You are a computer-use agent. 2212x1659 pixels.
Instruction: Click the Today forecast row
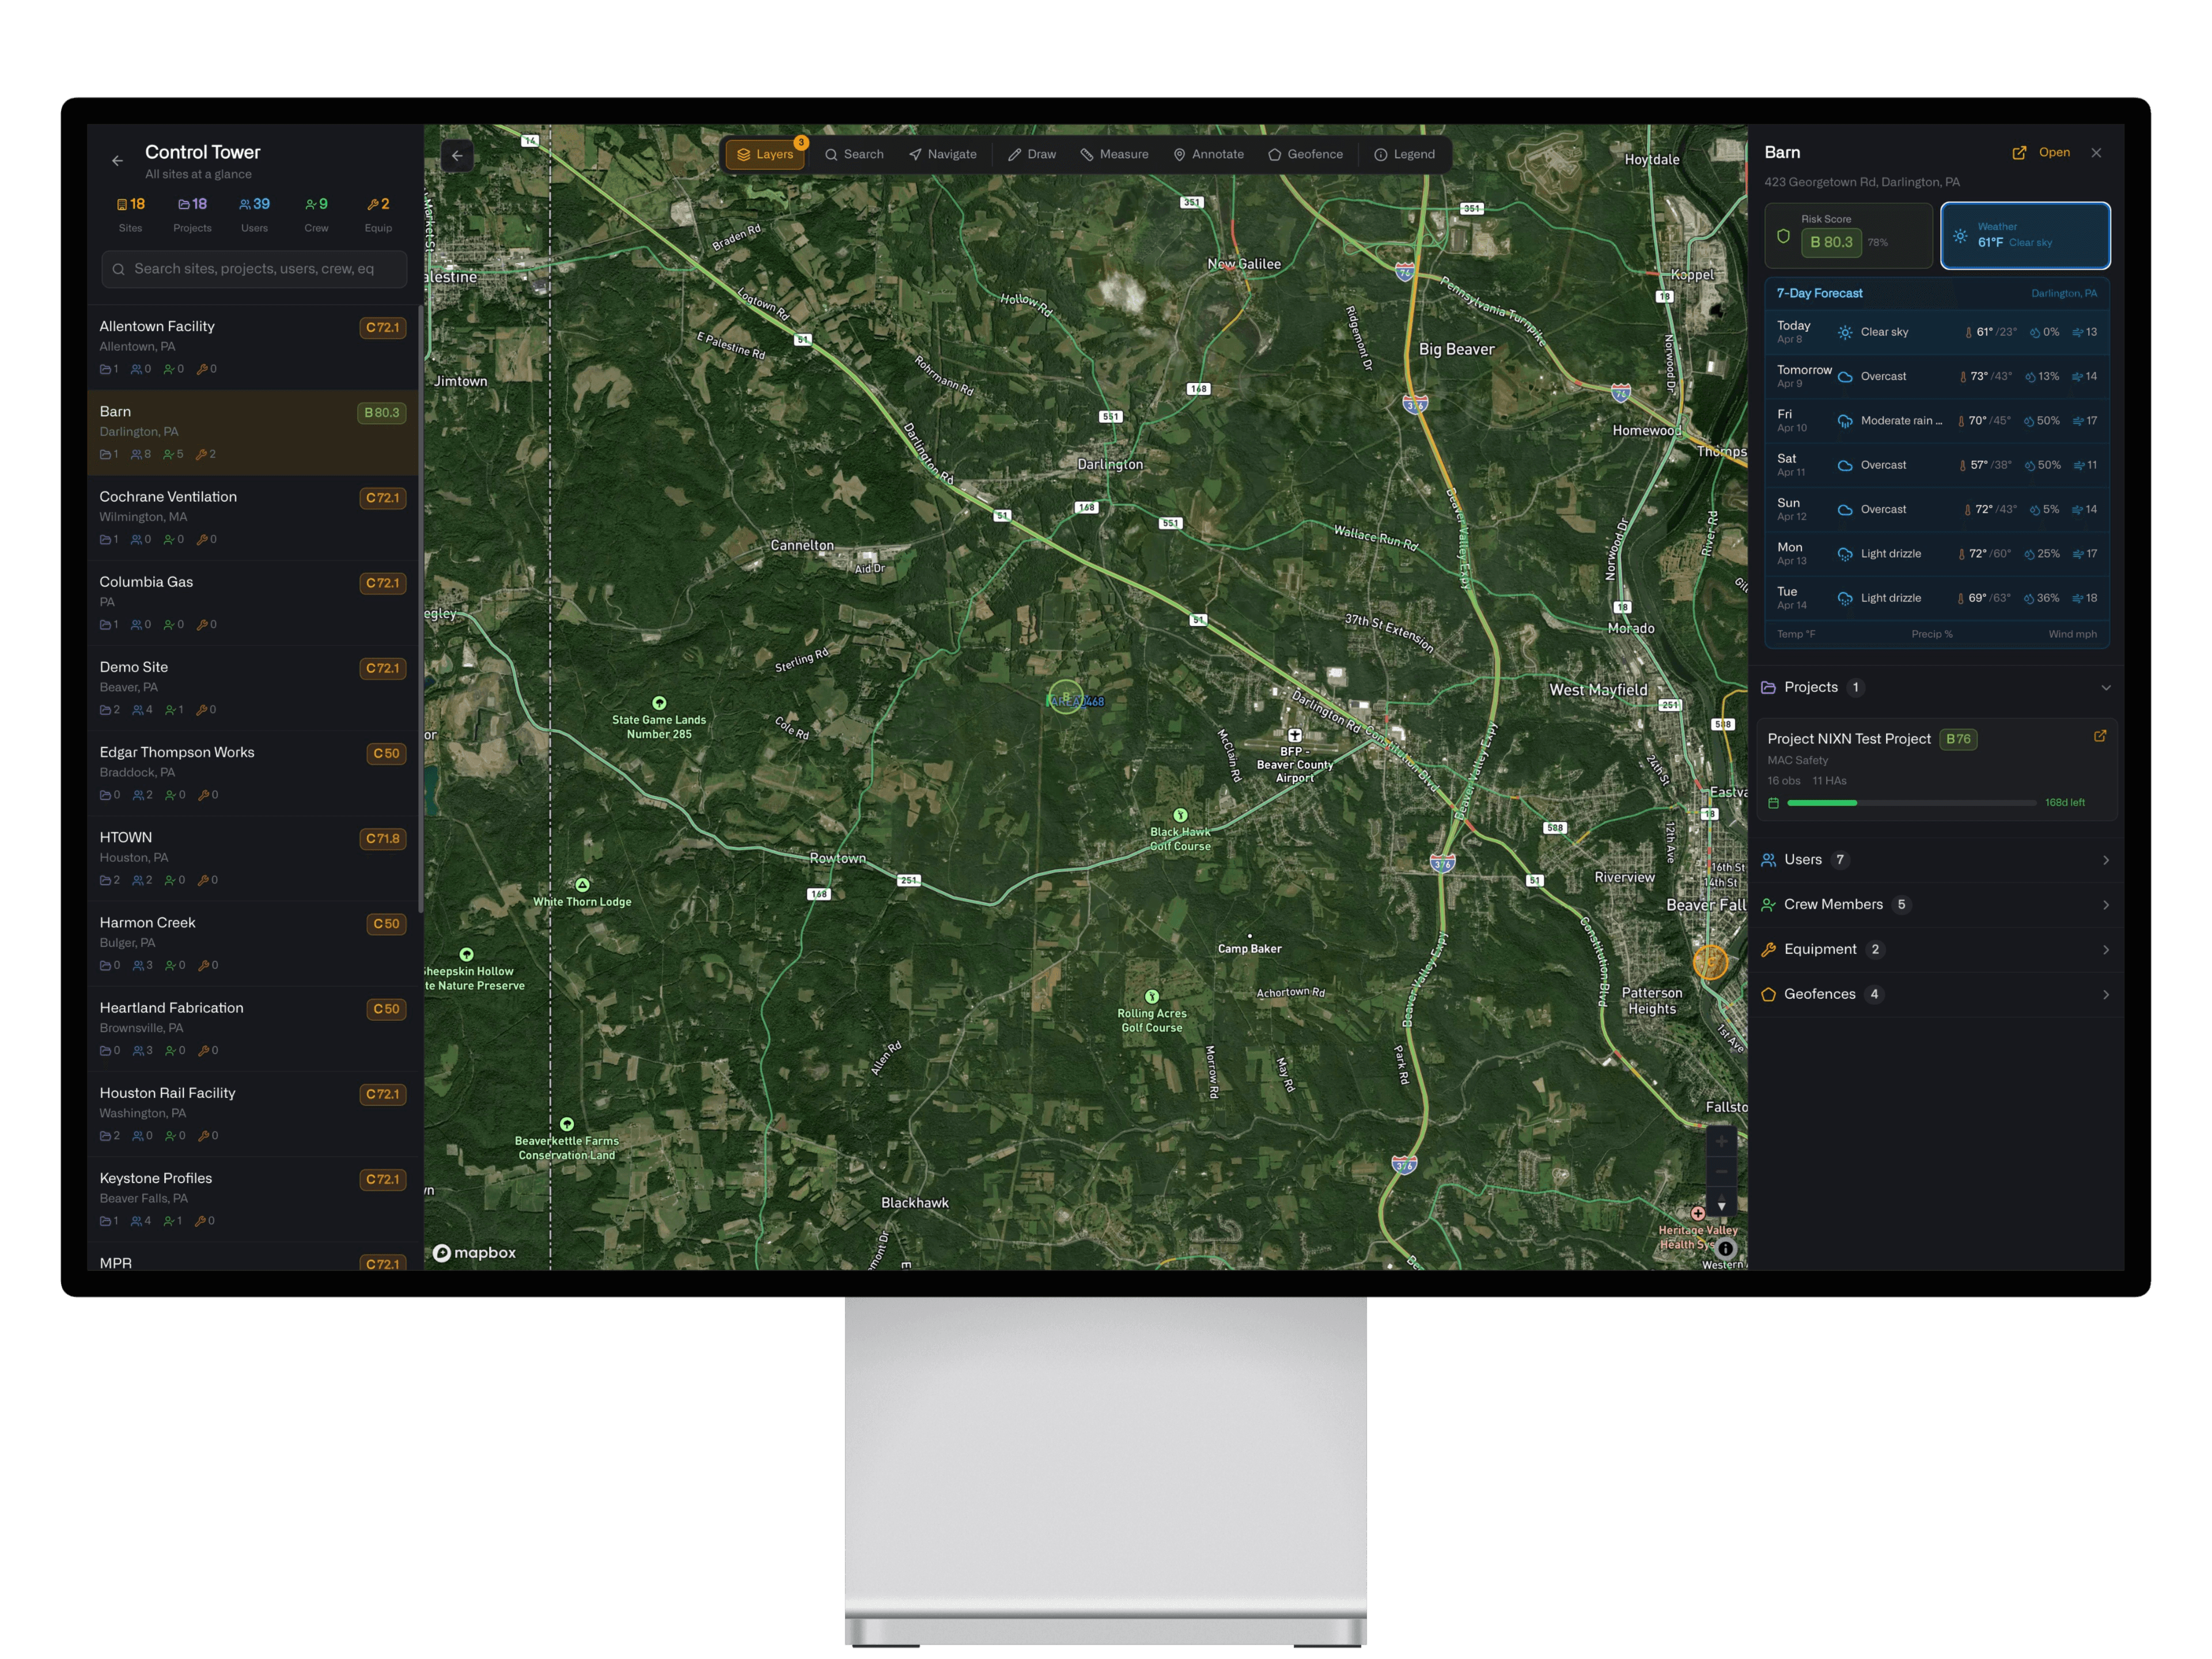click(1937, 332)
